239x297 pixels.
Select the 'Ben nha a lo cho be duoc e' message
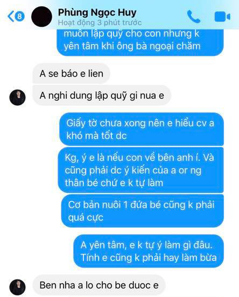point(99,285)
